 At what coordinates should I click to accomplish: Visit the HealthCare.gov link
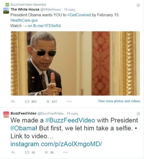tap(24, 20)
